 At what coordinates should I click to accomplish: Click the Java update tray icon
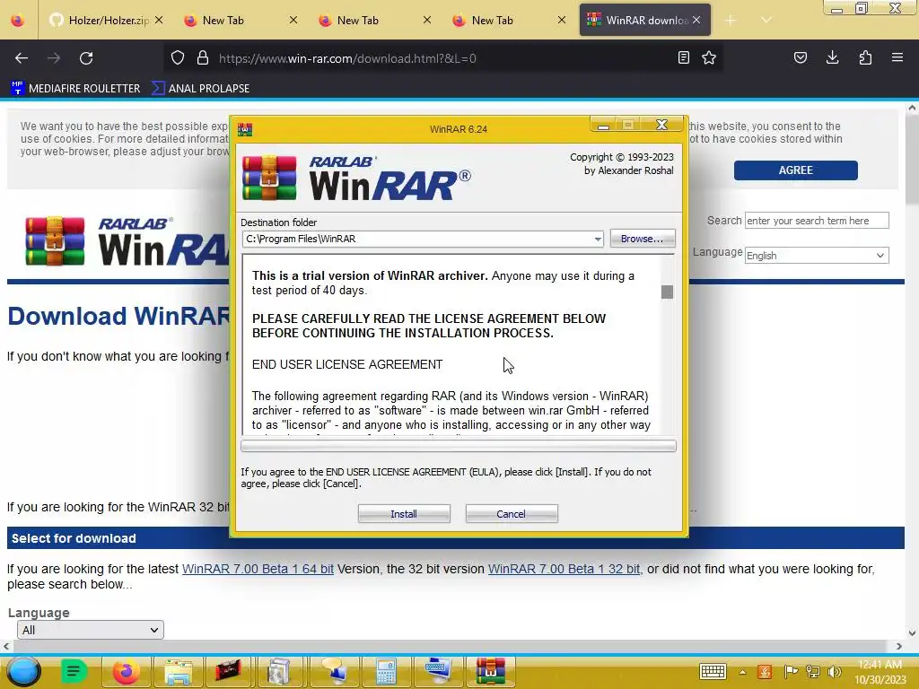765,671
